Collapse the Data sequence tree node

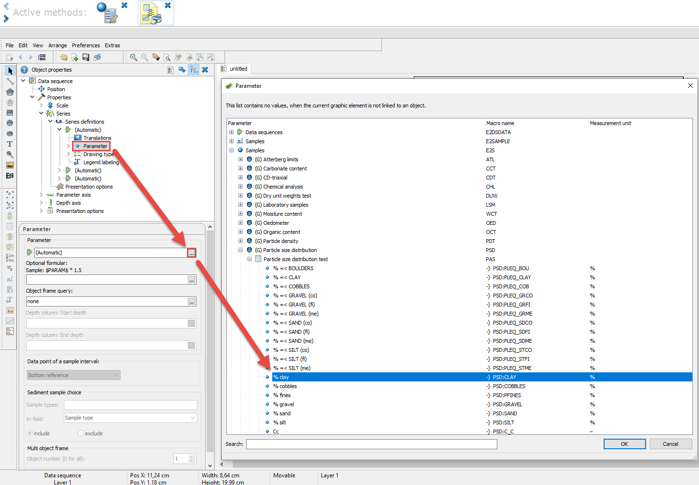(23, 81)
